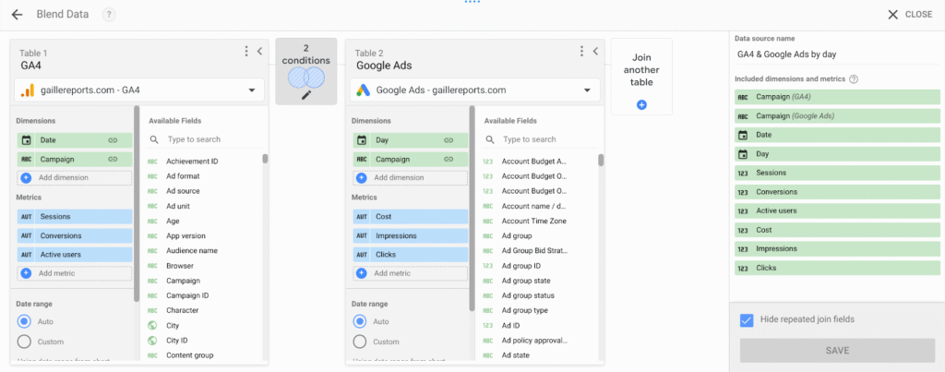
Task: Select Custom date range in Table 1
Action: coord(25,342)
